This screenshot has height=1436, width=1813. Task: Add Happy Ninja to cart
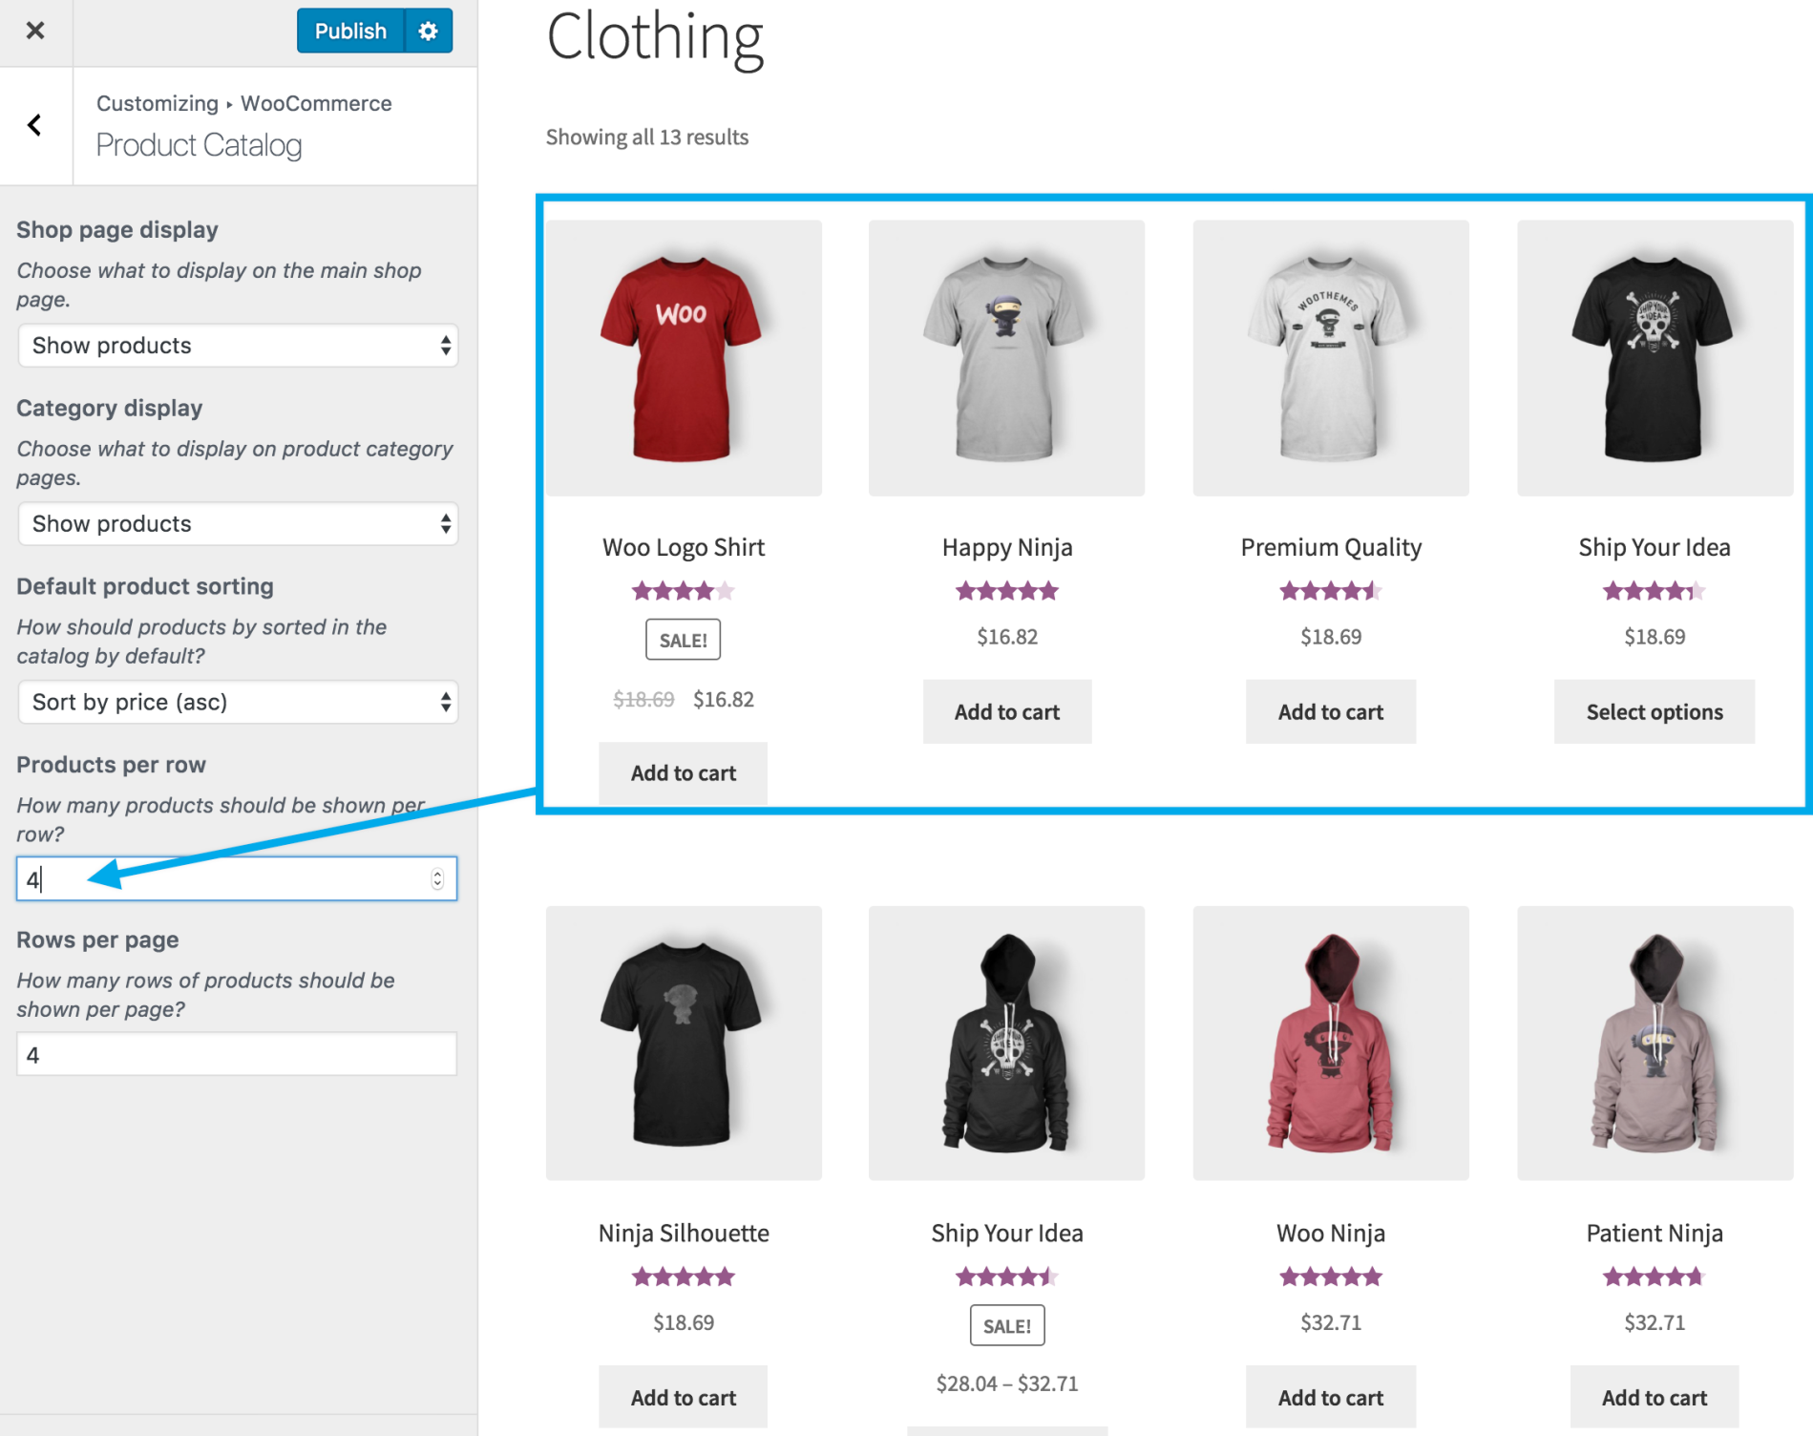(1006, 711)
